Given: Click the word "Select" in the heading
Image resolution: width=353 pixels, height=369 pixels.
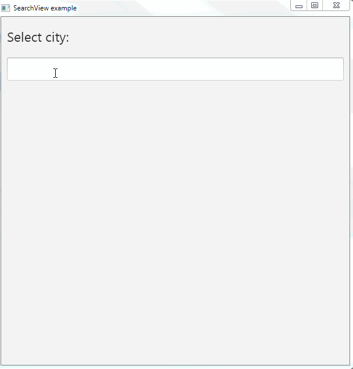Looking at the screenshot, I should coord(24,37).
